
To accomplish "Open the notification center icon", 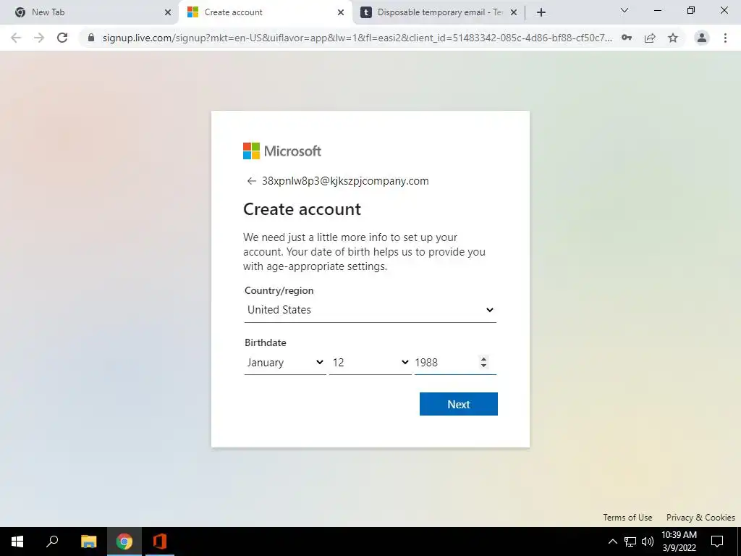I will (x=717, y=542).
